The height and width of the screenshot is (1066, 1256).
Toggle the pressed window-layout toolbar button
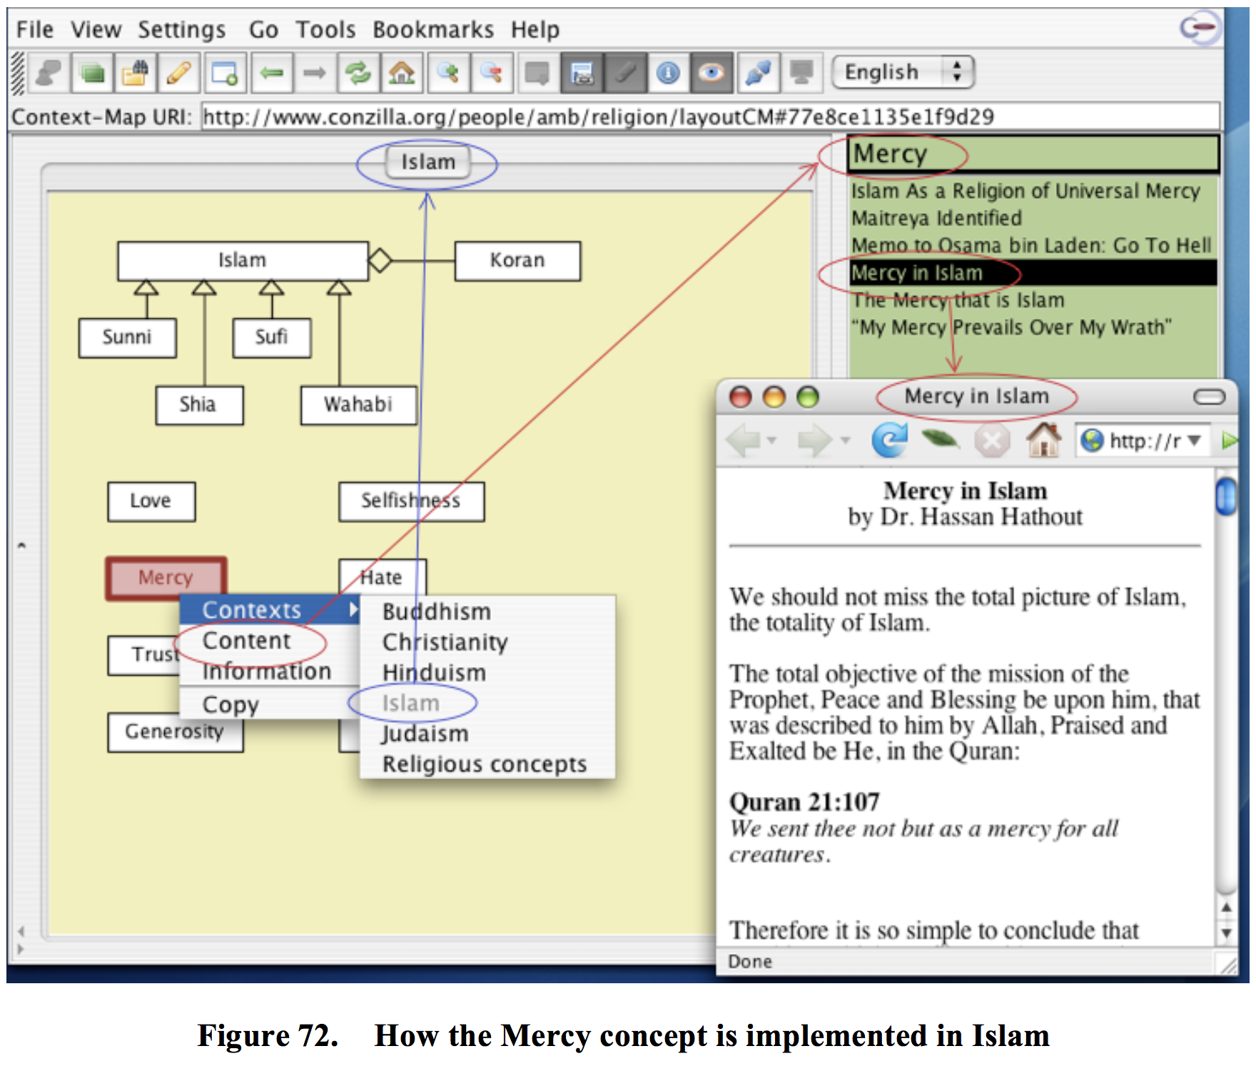(x=582, y=73)
